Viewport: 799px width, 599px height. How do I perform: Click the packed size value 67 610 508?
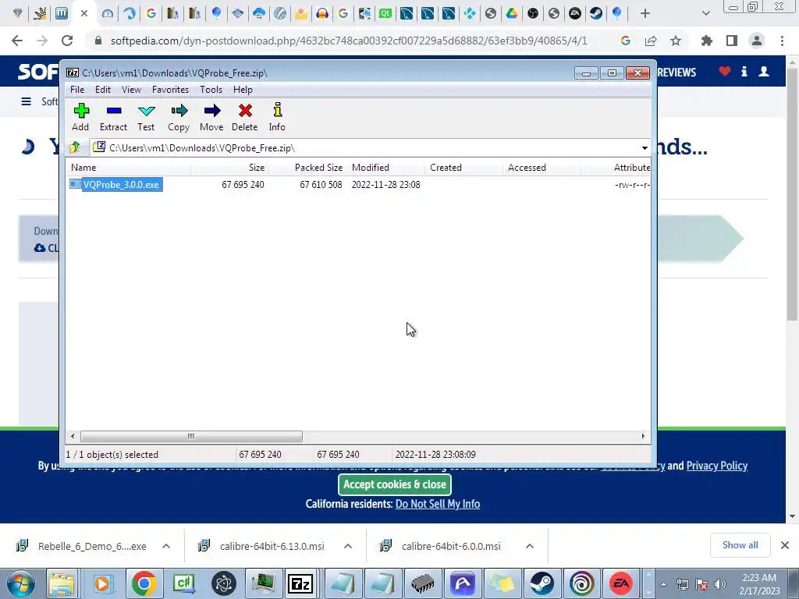[x=321, y=185]
